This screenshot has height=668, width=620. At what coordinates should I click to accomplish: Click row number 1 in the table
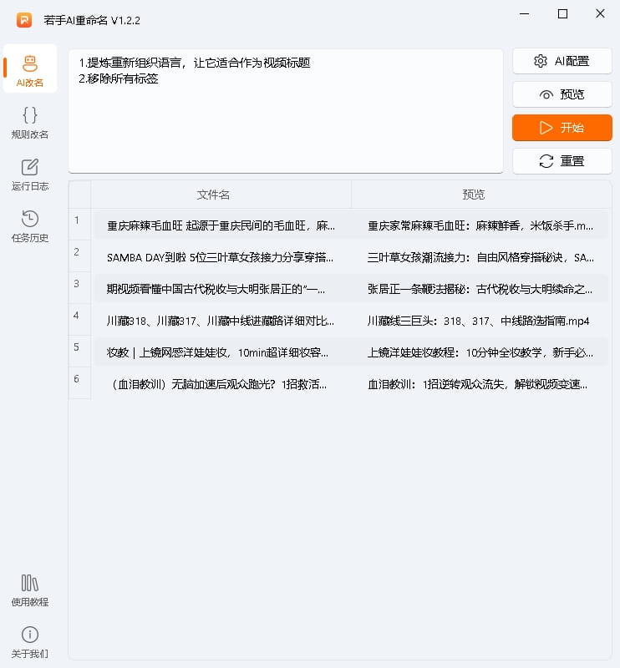[x=79, y=224]
